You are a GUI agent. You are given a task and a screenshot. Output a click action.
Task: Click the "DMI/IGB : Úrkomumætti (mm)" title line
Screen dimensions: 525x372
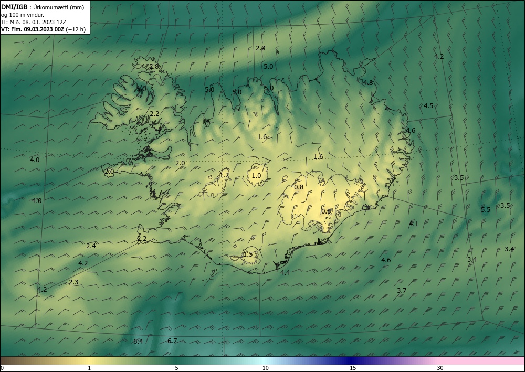43,7
